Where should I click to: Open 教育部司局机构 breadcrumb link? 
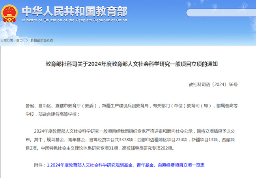(x=42, y=41)
